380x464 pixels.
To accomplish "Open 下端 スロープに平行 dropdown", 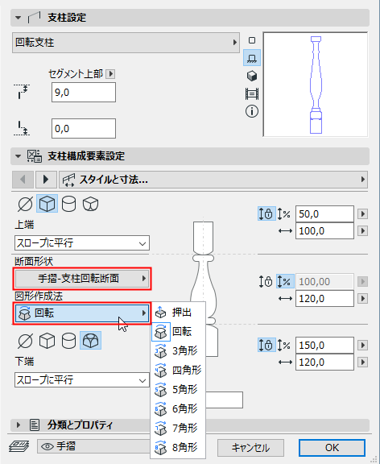I will (x=82, y=379).
